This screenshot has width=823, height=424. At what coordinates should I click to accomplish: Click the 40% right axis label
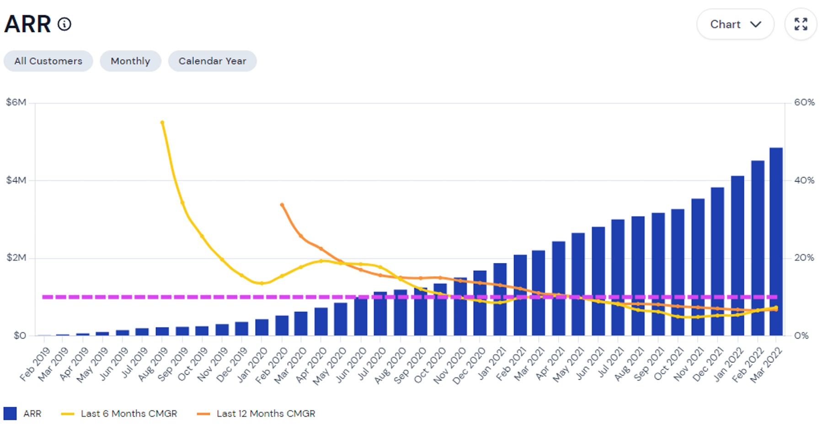804,180
